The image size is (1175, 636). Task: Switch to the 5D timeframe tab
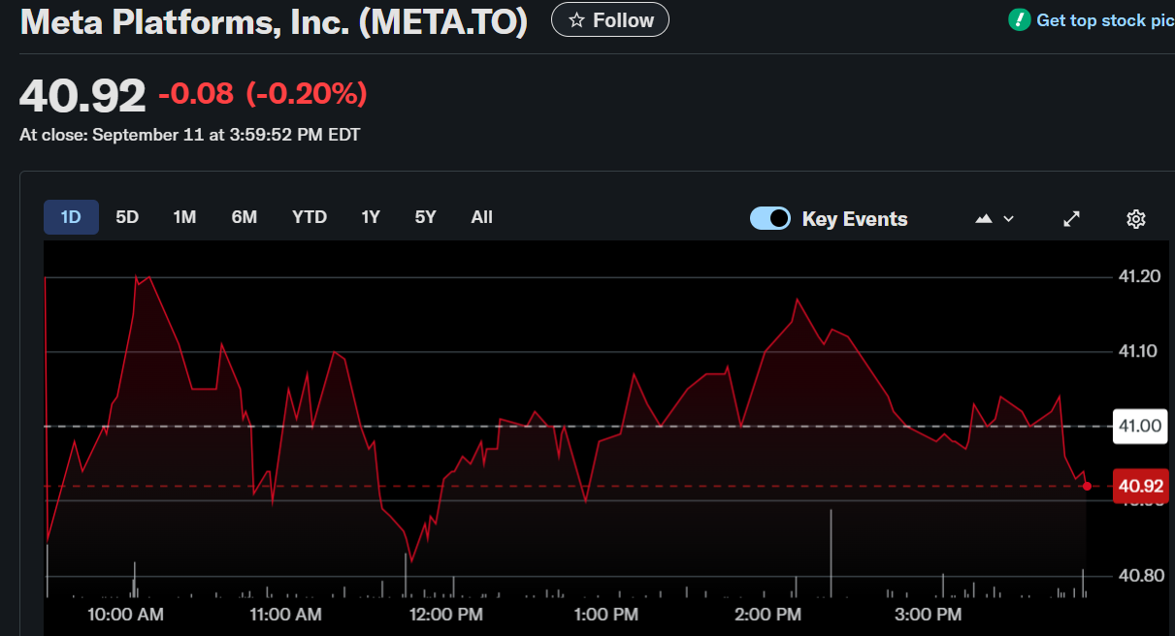(126, 217)
